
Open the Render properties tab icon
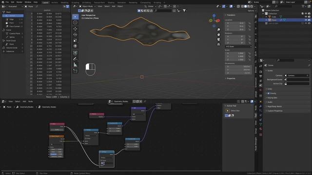pos(261,71)
